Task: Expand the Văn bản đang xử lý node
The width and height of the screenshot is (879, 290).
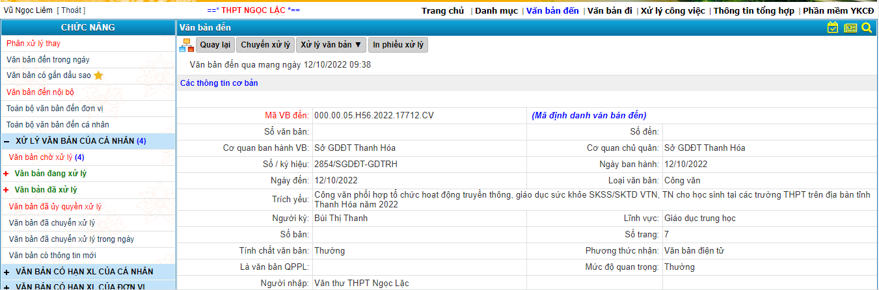Action: (x=7, y=174)
